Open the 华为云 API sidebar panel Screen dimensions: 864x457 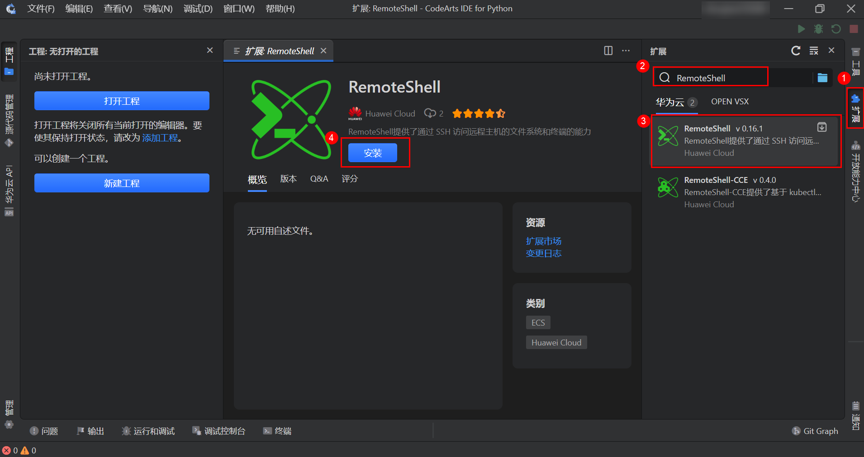coord(9,190)
